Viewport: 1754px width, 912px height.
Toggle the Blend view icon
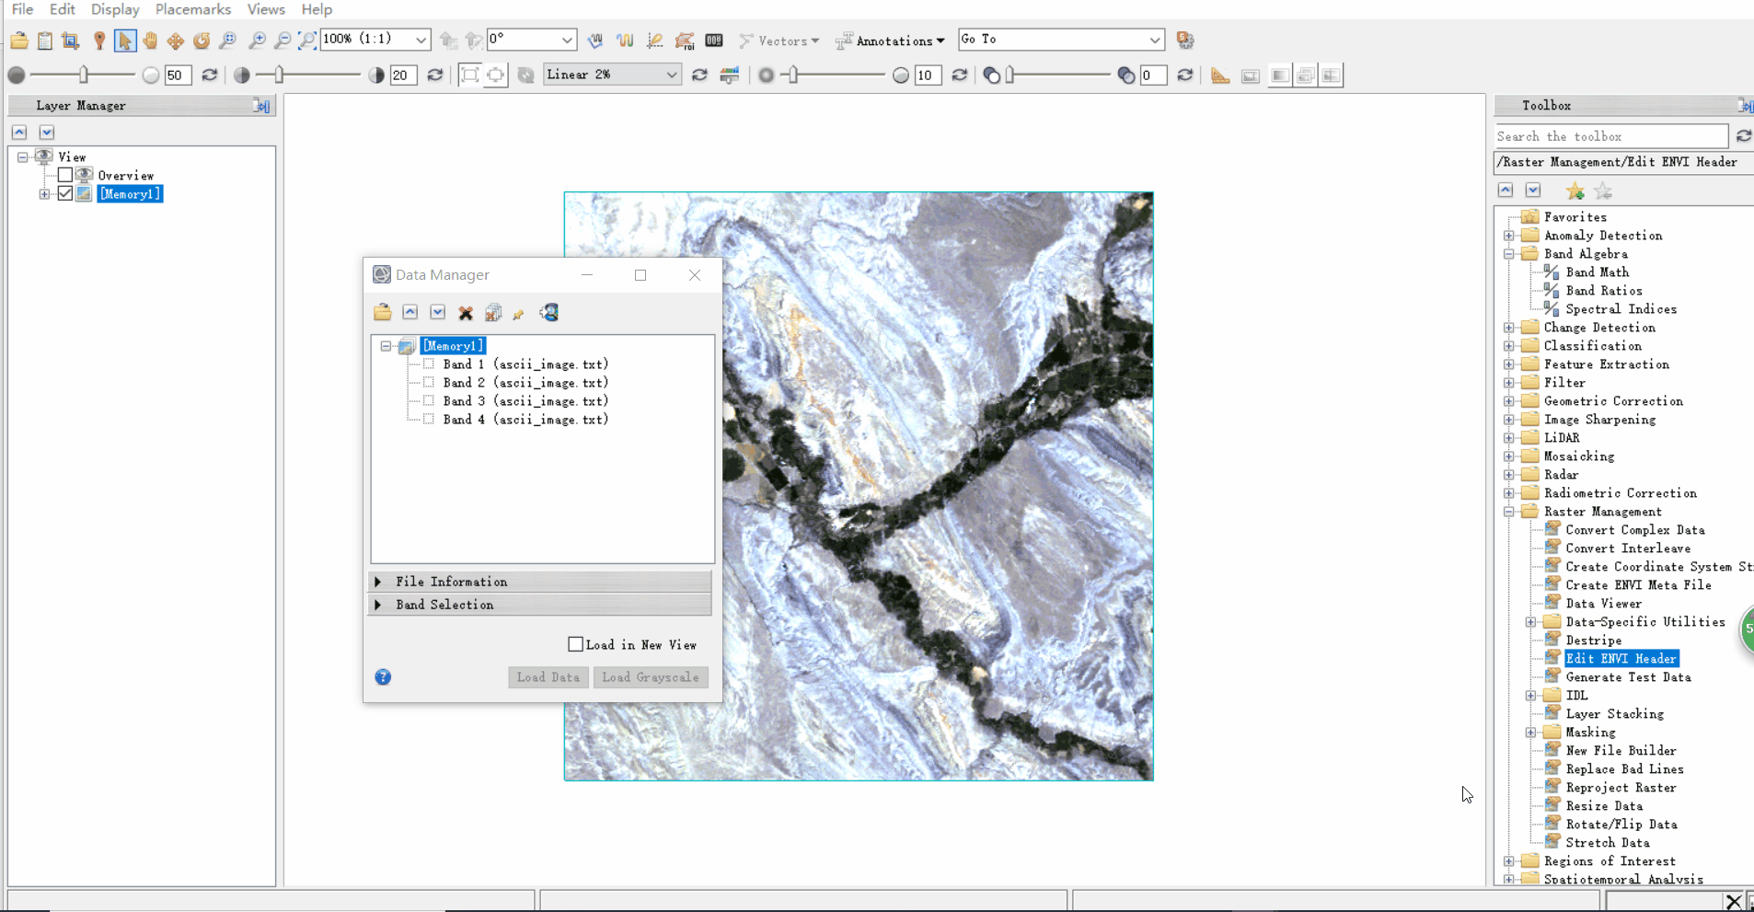pos(1280,75)
